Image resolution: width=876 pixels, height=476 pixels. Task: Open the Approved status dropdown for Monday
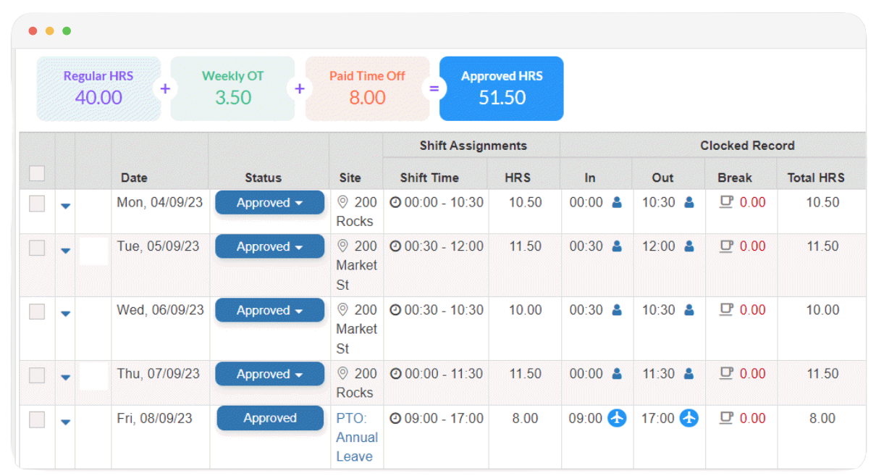[269, 203]
